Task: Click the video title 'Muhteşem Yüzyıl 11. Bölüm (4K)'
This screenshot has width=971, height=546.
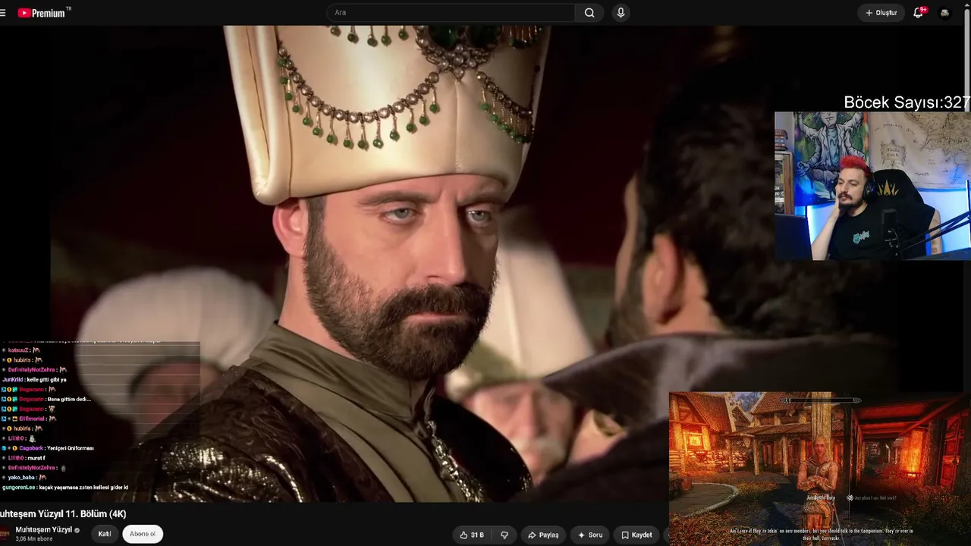Action: point(64,513)
